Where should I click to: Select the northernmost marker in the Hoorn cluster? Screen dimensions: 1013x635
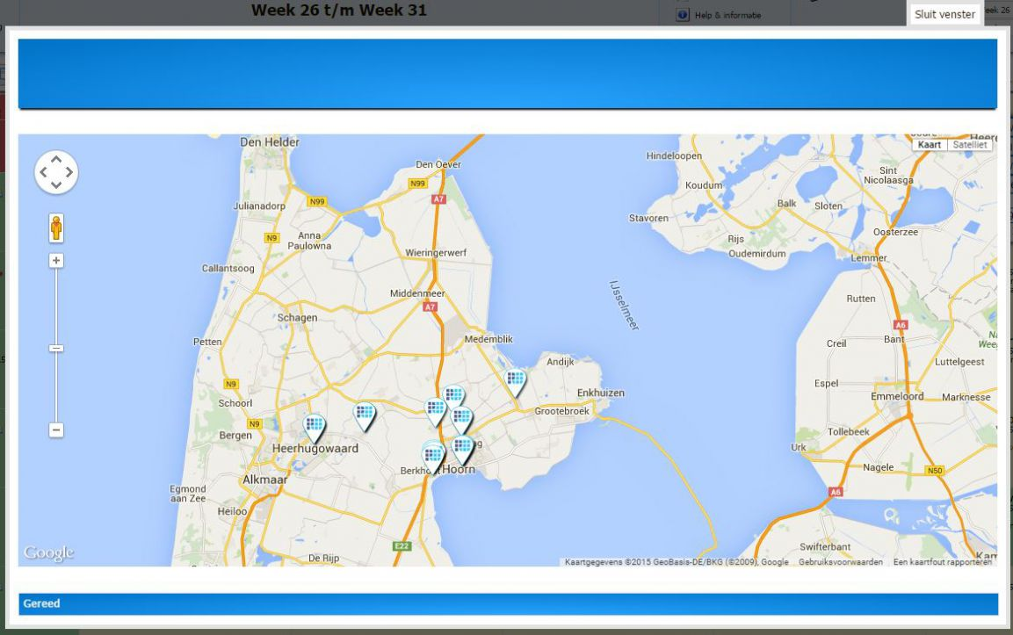pyautogui.click(x=453, y=395)
